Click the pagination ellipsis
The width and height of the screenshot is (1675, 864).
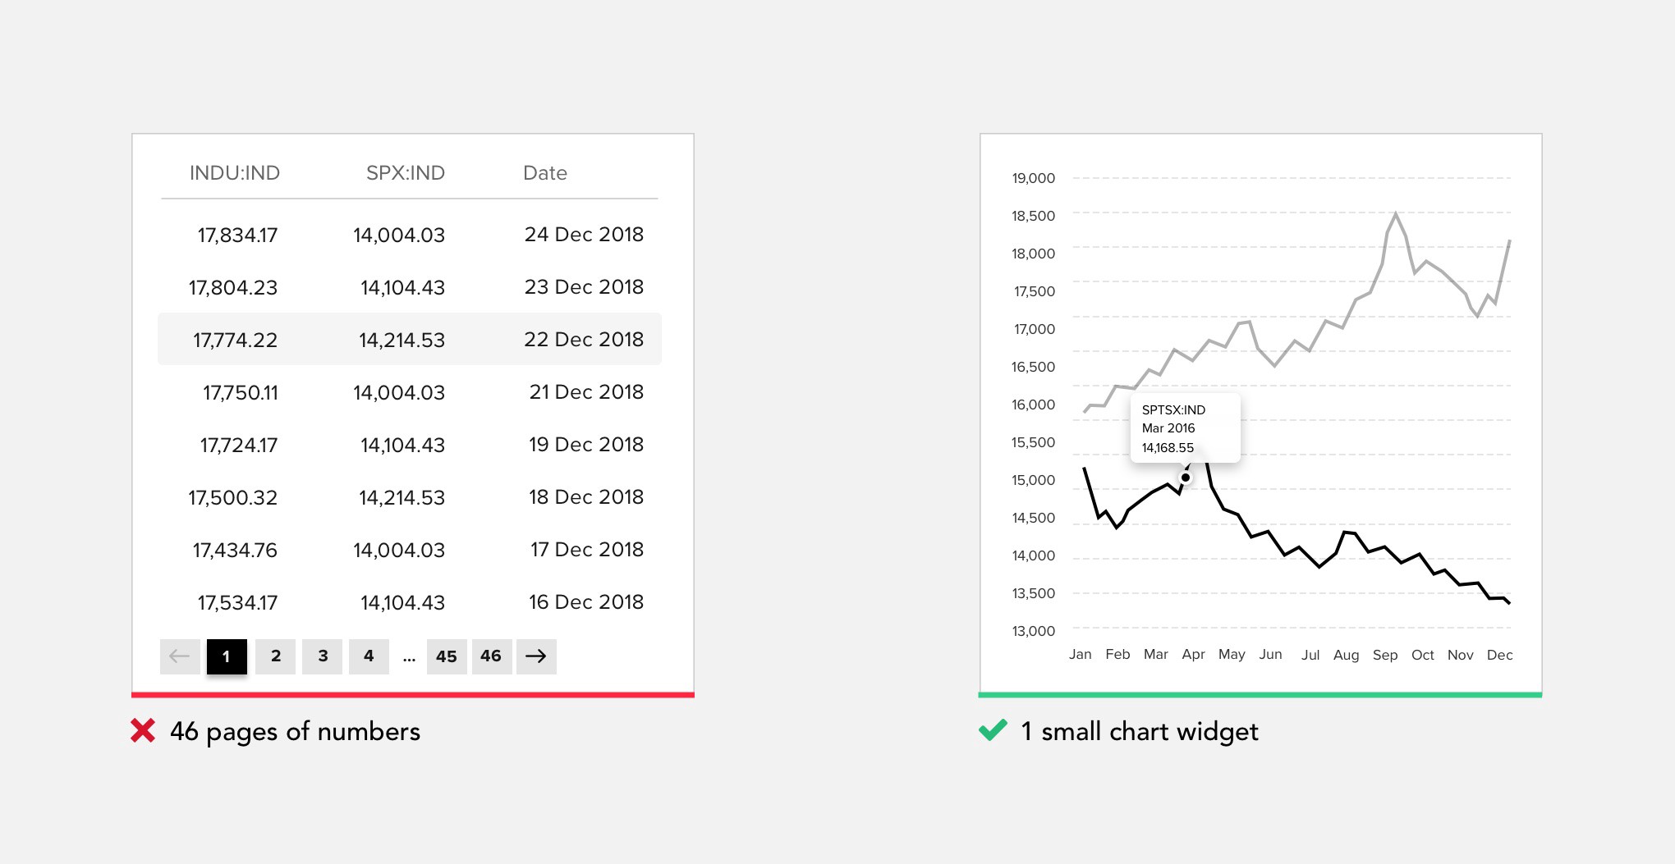[409, 658]
